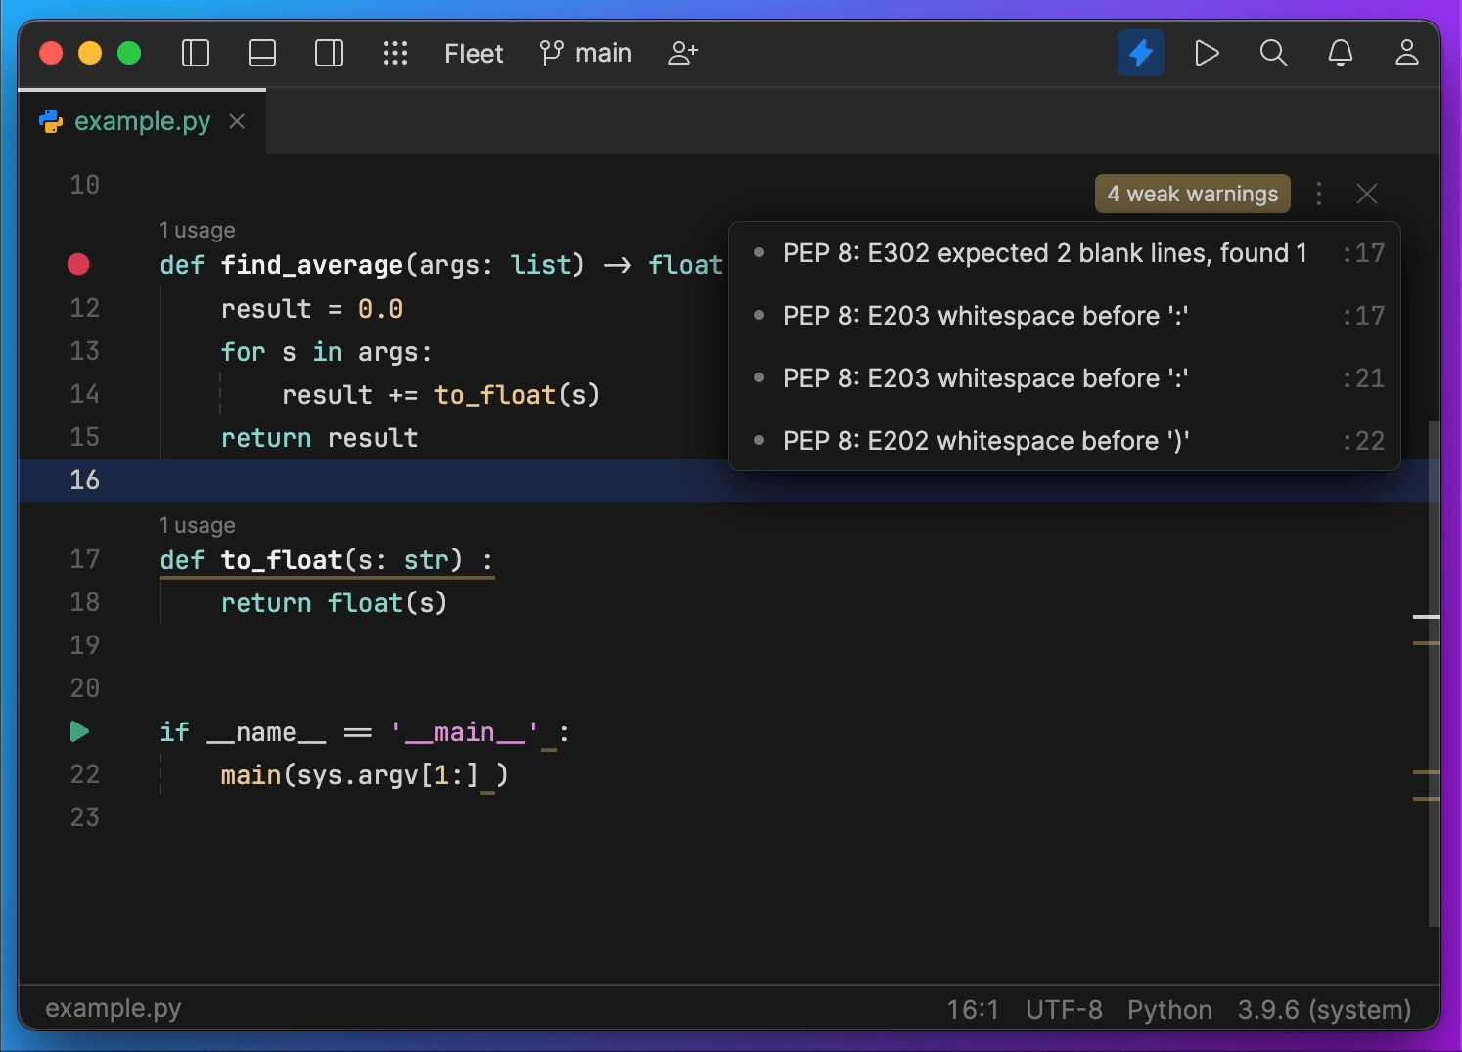Select E302 expected 2 blank lines warning
This screenshot has height=1052, width=1462.
pyautogui.click(x=1065, y=253)
